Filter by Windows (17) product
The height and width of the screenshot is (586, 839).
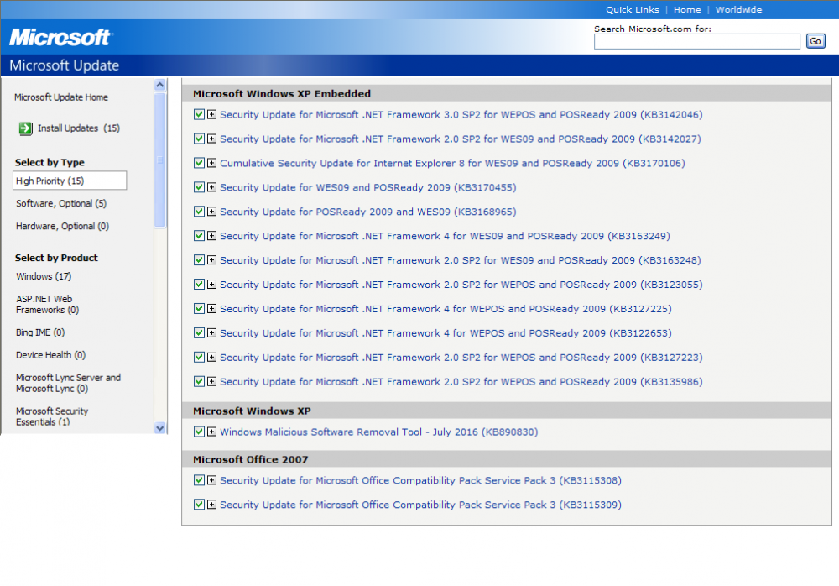coord(44,276)
